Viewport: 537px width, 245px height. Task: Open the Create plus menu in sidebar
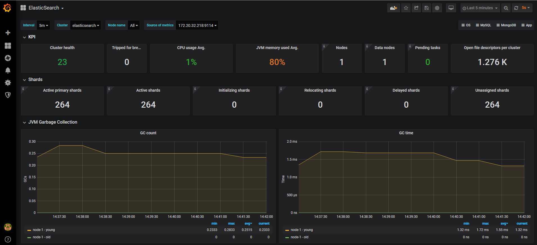point(8,33)
